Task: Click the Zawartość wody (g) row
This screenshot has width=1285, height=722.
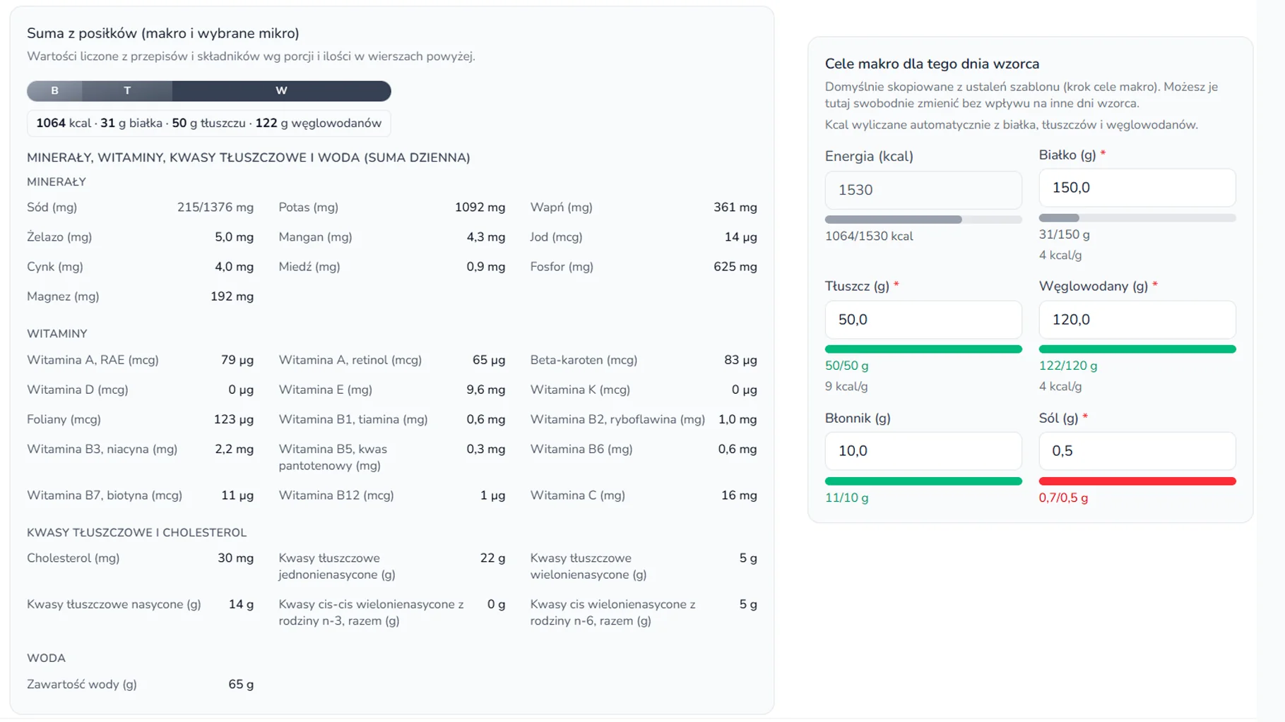Action: [140, 685]
